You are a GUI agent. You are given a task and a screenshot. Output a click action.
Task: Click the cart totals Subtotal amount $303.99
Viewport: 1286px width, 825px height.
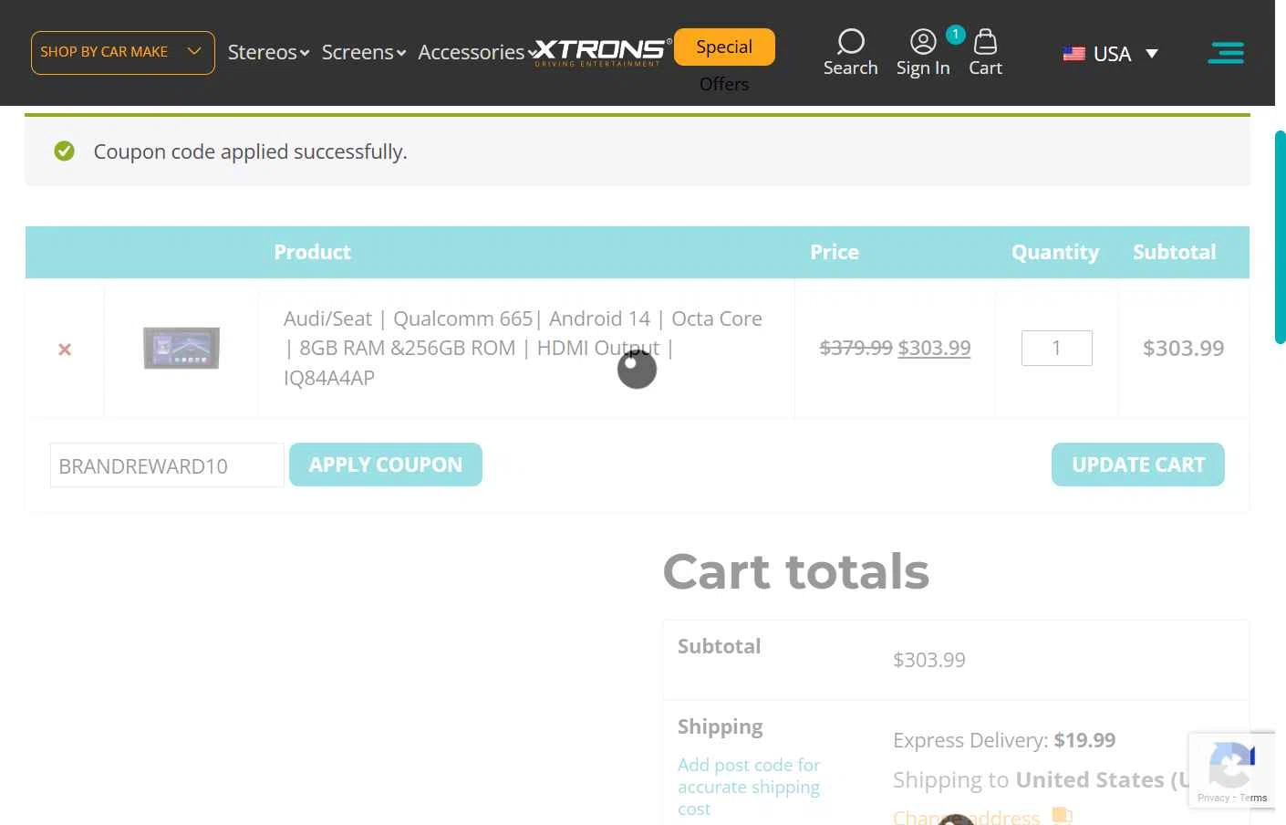click(x=928, y=660)
